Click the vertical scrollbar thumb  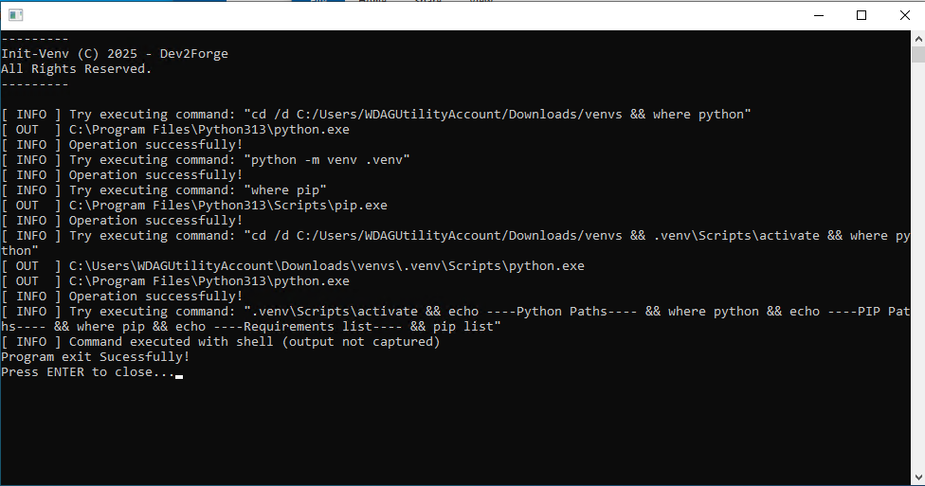pos(917,55)
